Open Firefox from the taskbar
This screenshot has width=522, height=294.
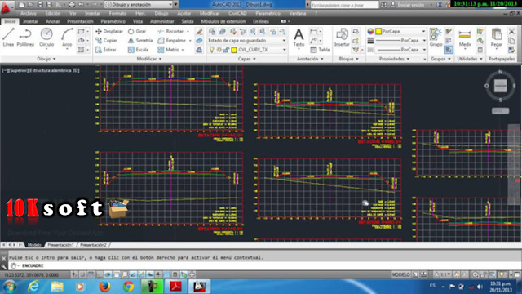coord(104,287)
